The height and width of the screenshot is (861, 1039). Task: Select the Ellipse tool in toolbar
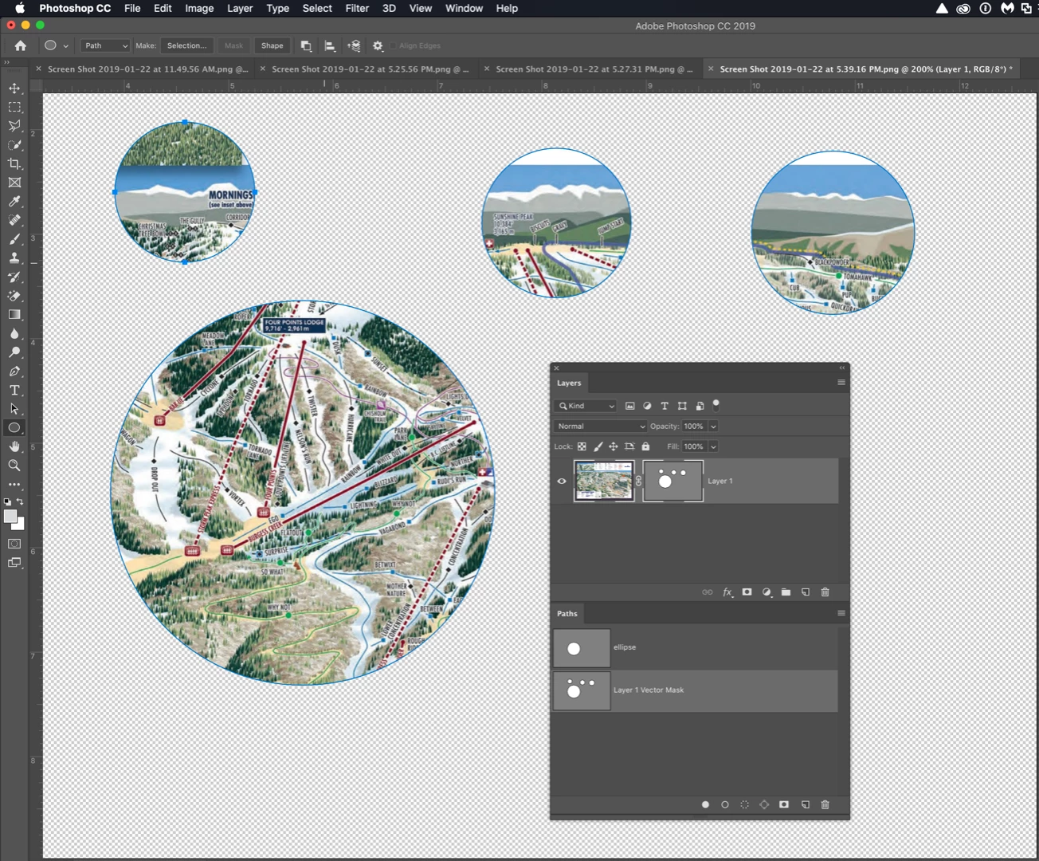coord(14,428)
